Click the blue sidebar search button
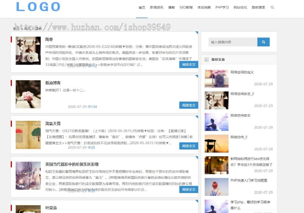 (x=263, y=42)
